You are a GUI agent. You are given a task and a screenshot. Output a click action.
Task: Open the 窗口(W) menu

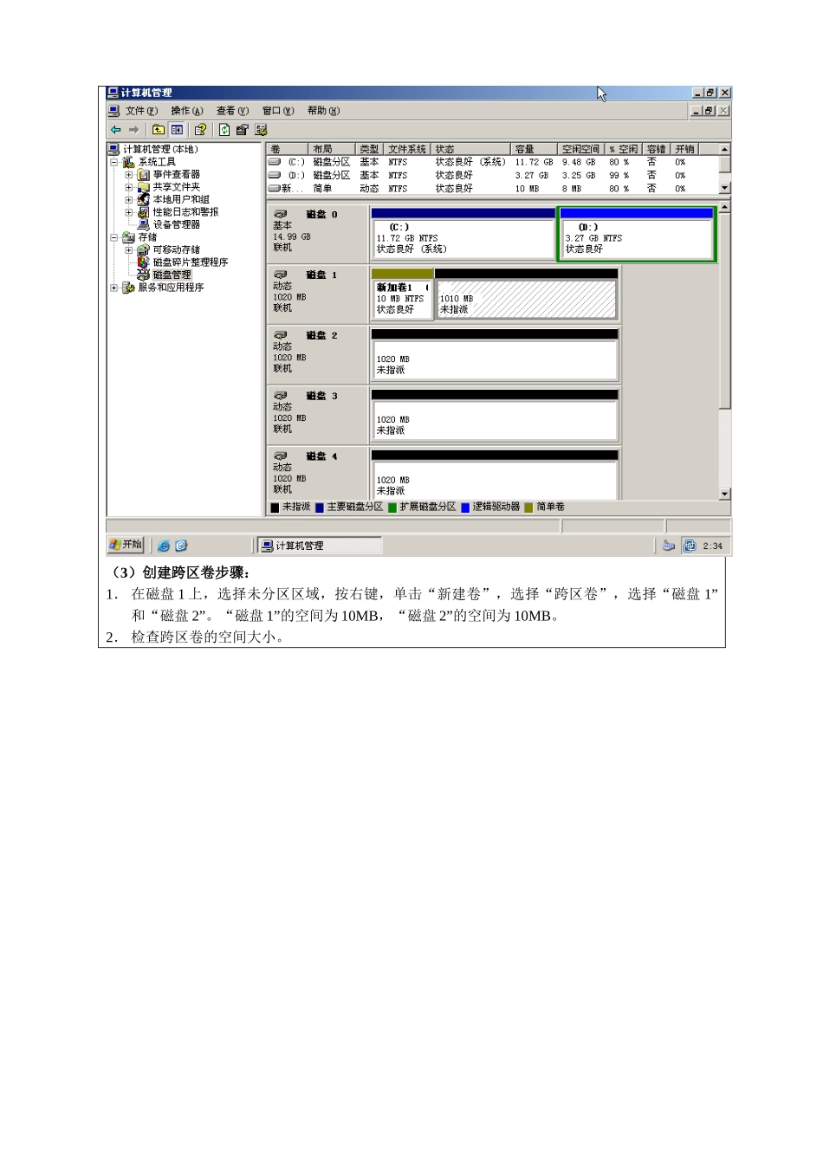(278, 111)
